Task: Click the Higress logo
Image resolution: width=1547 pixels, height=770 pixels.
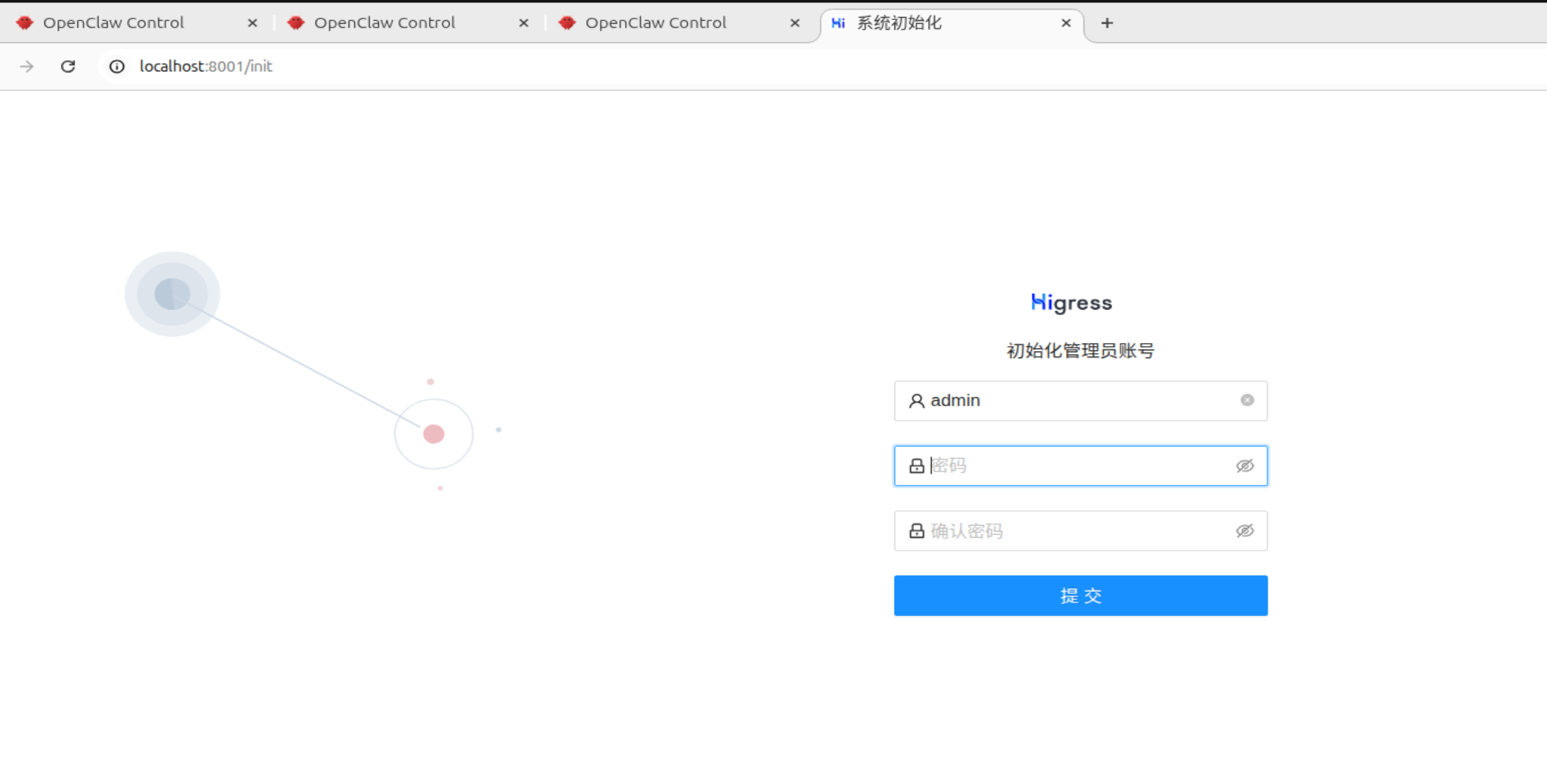Action: tap(1071, 302)
